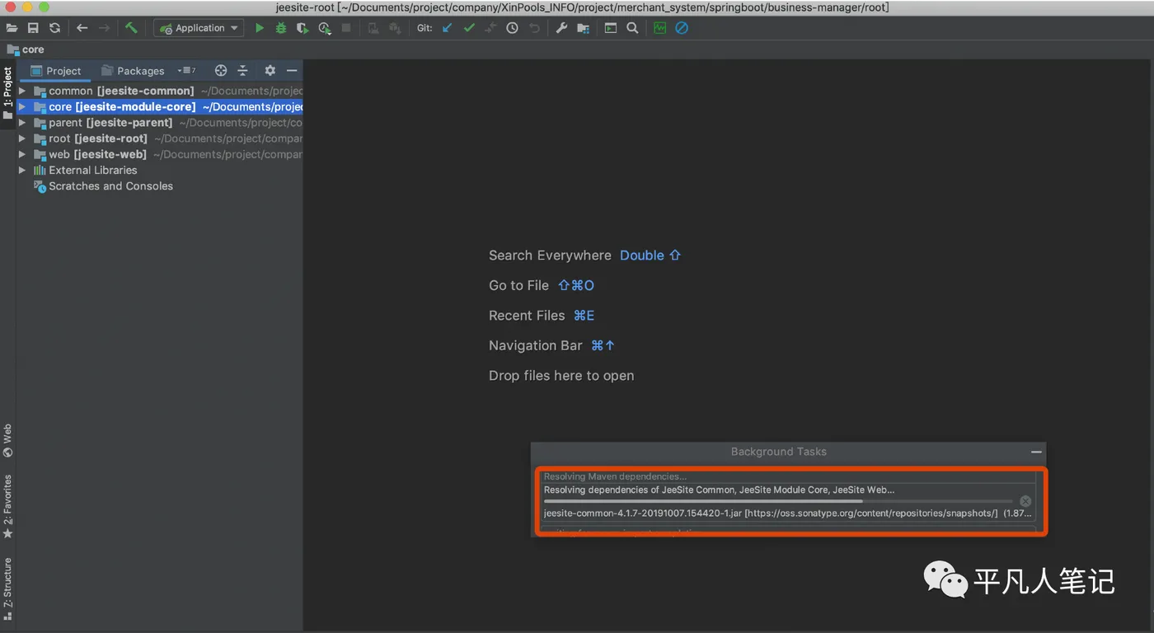
Task: Open the hidden view tabs dropdown
Action: [x=186, y=71]
